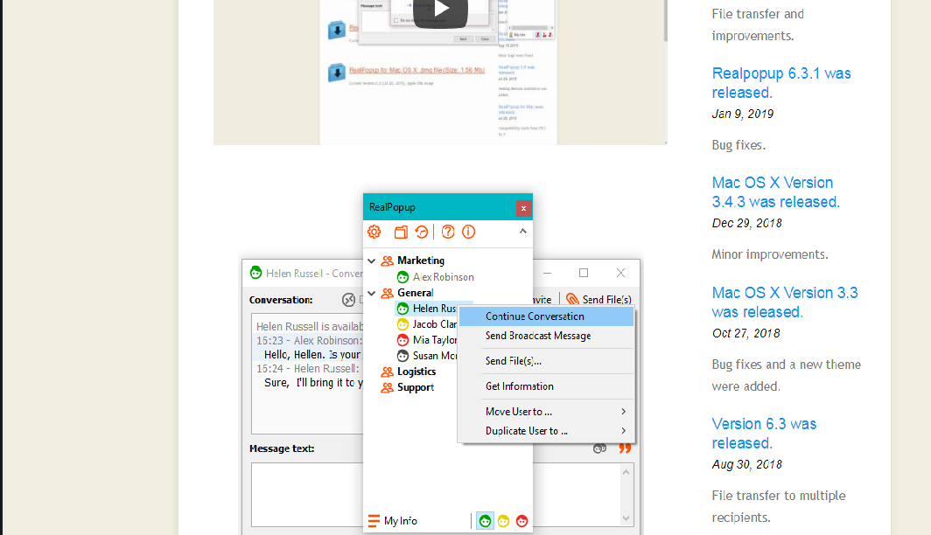Select the General group

coord(415,293)
